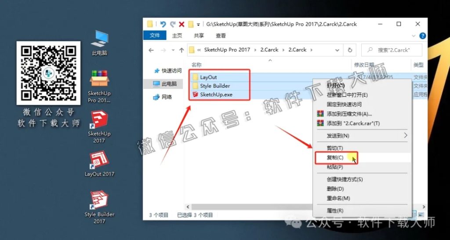Click SketchUp Pro 2017 in the address path
The height and width of the screenshot is (240, 450).
tap(227, 50)
